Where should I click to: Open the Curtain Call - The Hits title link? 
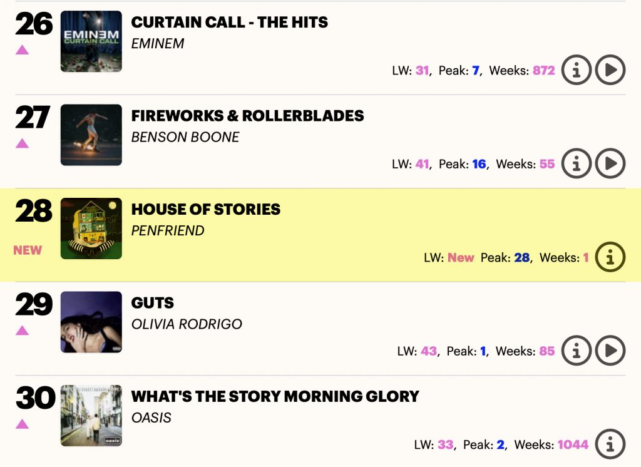pos(229,22)
